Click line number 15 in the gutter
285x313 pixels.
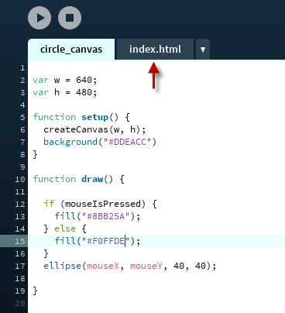click(20, 241)
